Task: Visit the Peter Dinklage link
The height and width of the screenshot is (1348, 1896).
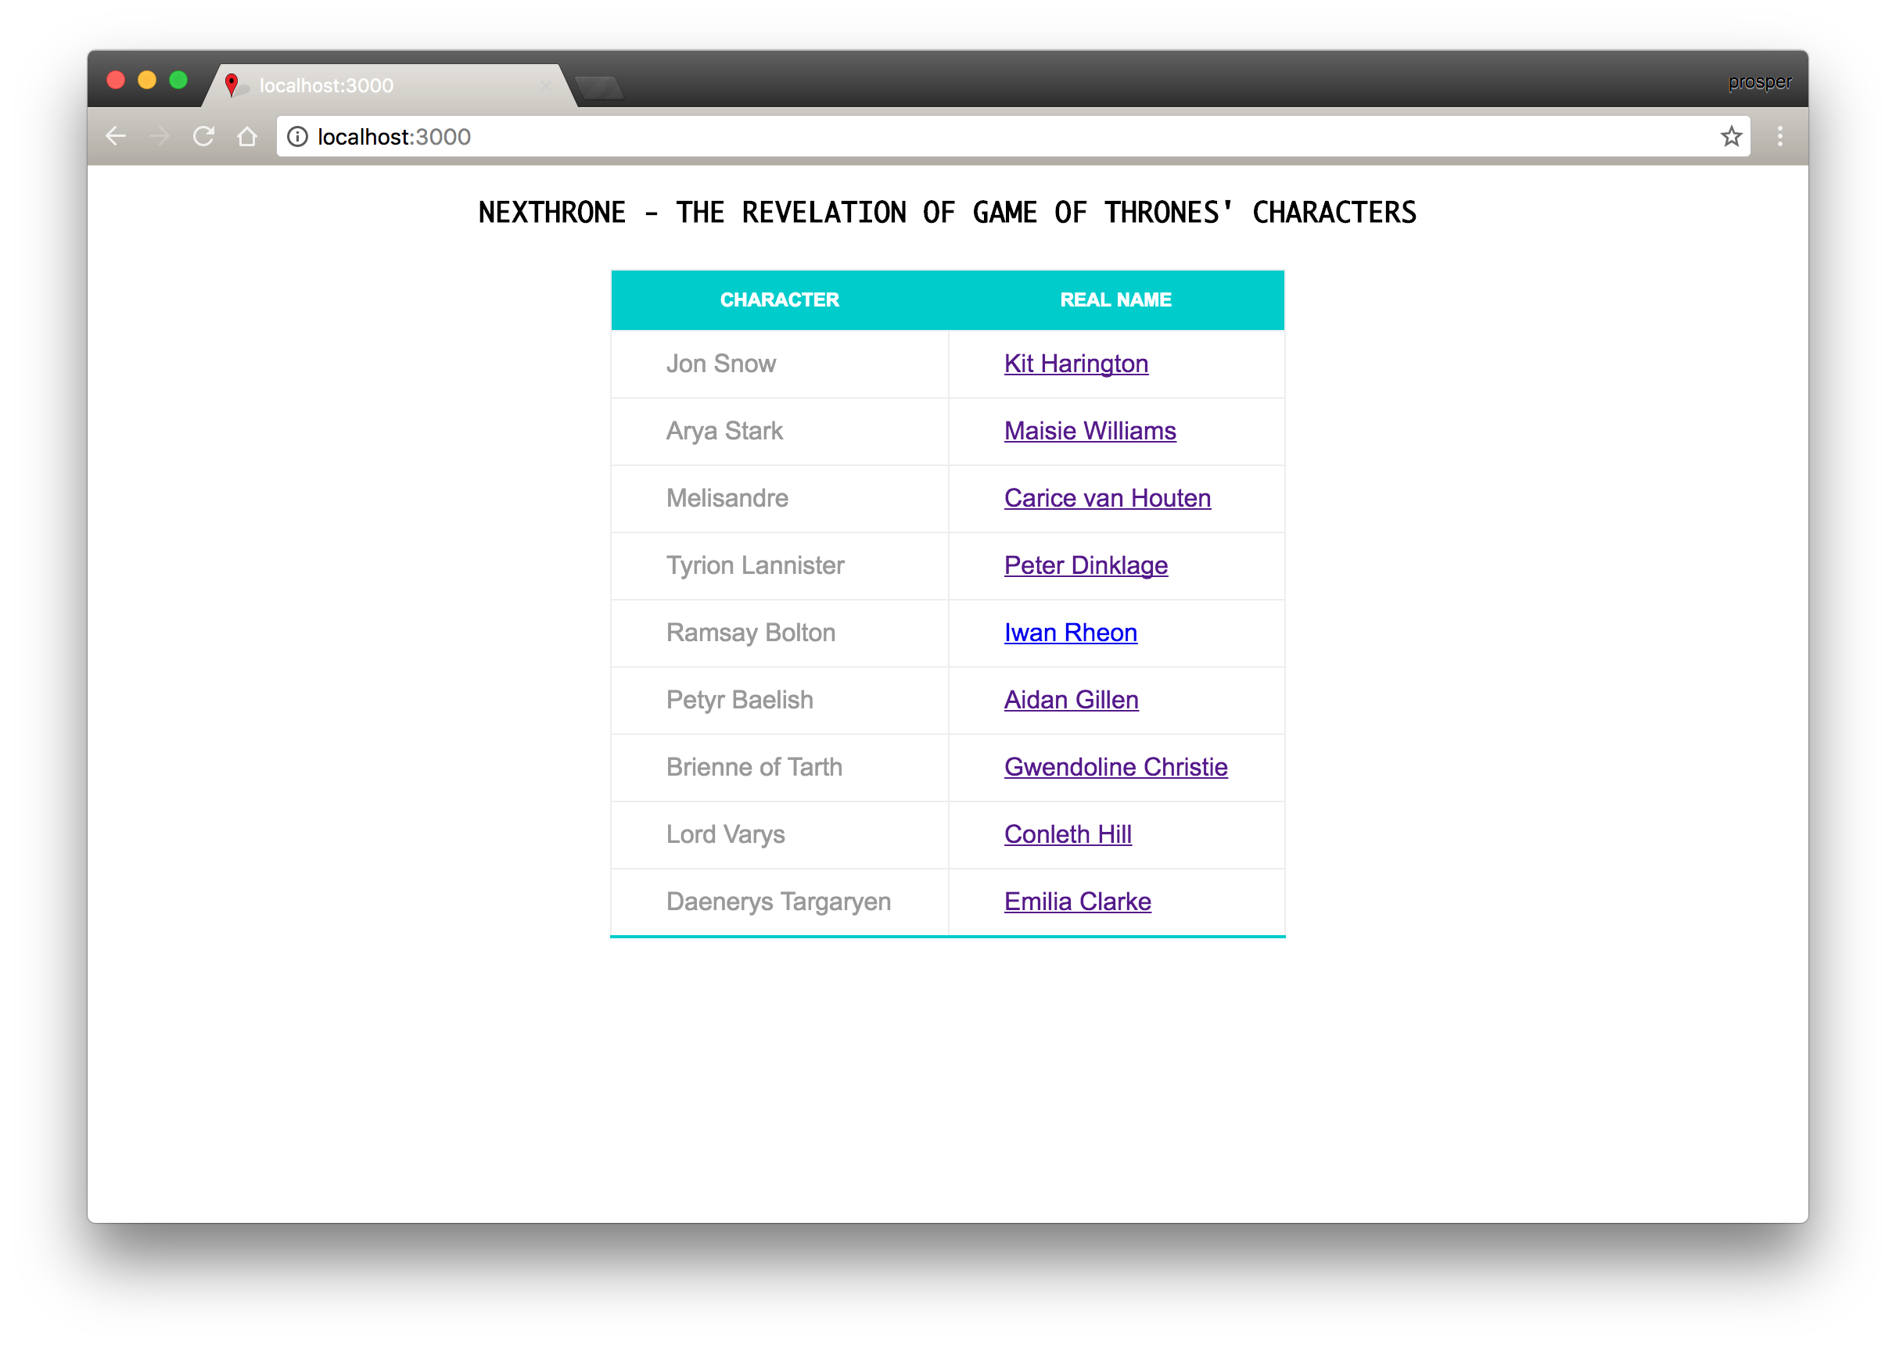Action: 1085,565
